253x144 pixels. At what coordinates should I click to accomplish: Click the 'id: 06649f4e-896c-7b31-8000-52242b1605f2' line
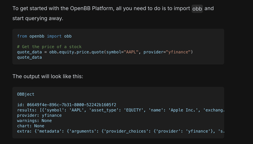(67, 105)
